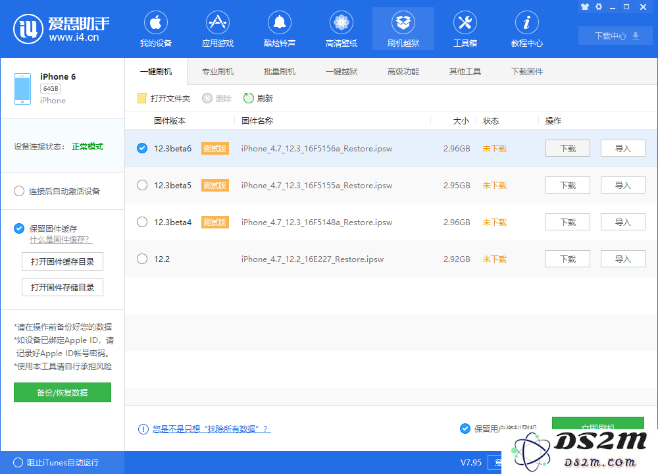Switch to 一键越狱 tab
This screenshot has height=474, width=658.
(x=342, y=71)
